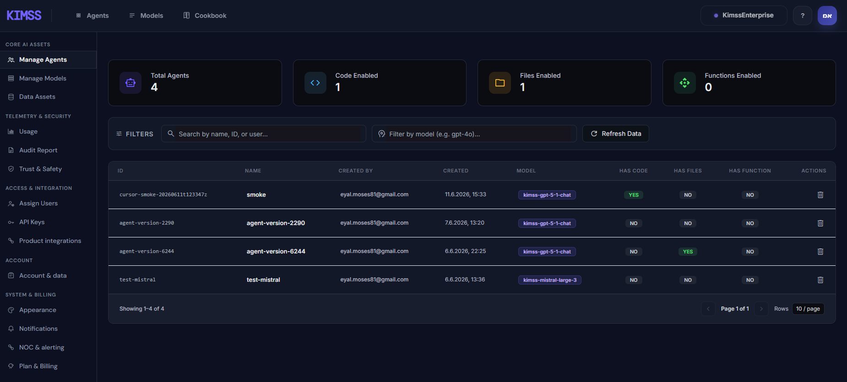The image size is (847, 382).
Task: Click the MODEL column header
Action: point(526,171)
